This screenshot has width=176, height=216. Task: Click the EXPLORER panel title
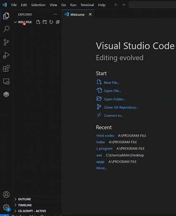(x=25, y=15)
